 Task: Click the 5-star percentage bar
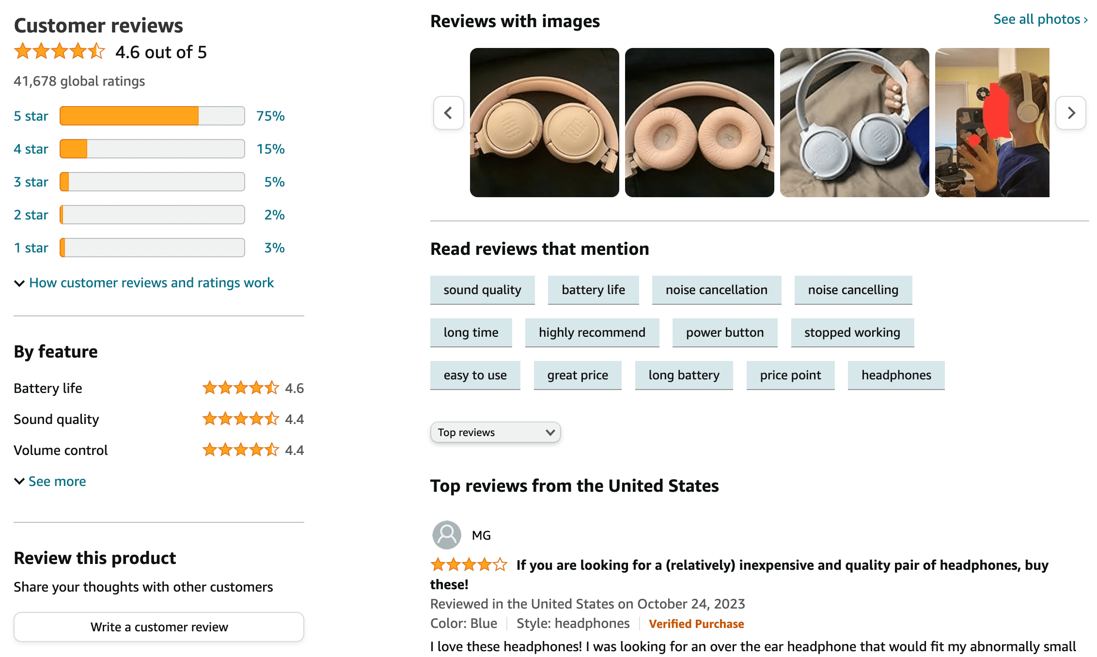[x=152, y=116]
